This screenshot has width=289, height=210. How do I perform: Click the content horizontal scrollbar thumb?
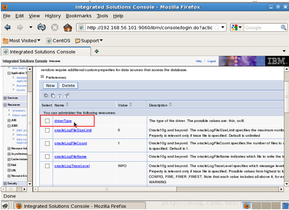[x=107, y=189]
